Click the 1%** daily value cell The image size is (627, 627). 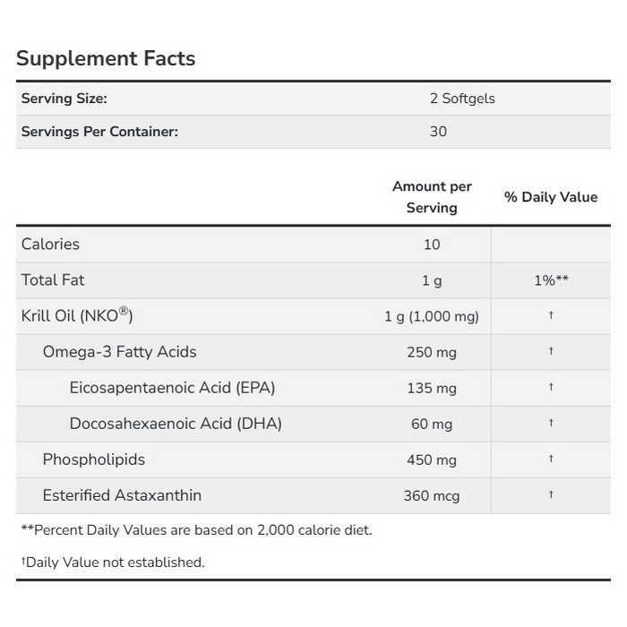pyautogui.click(x=551, y=280)
